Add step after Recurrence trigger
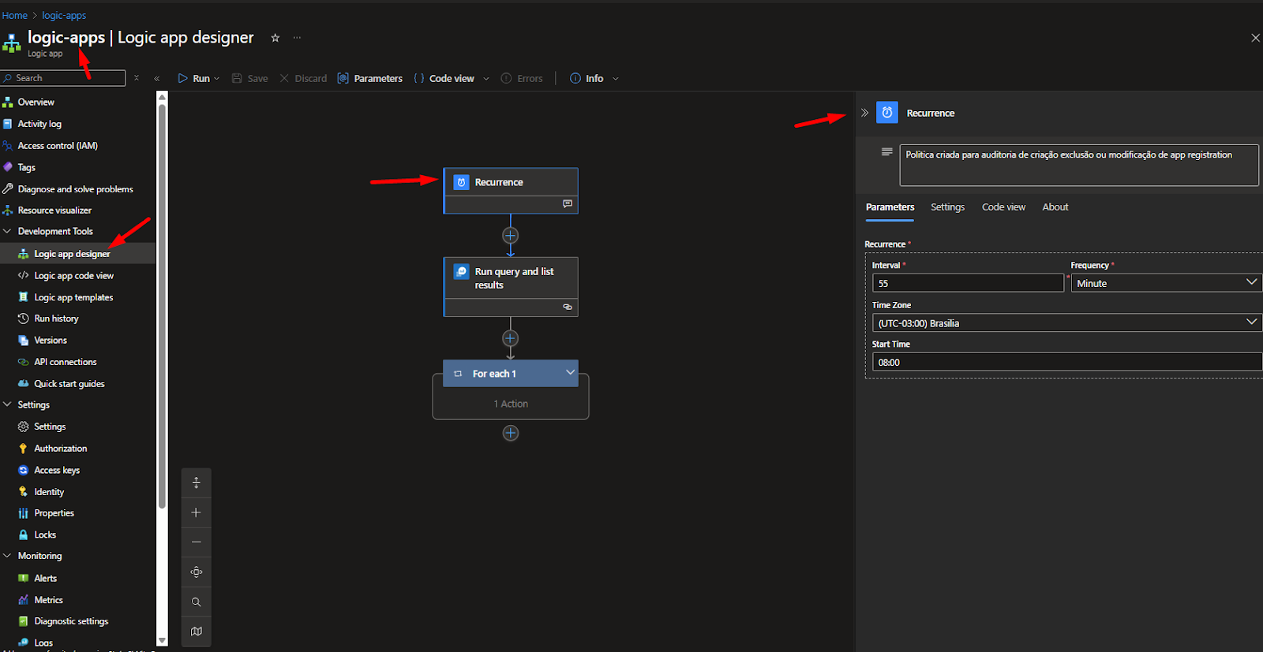This screenshot has height=652, width=1263. tap(511, 236)
